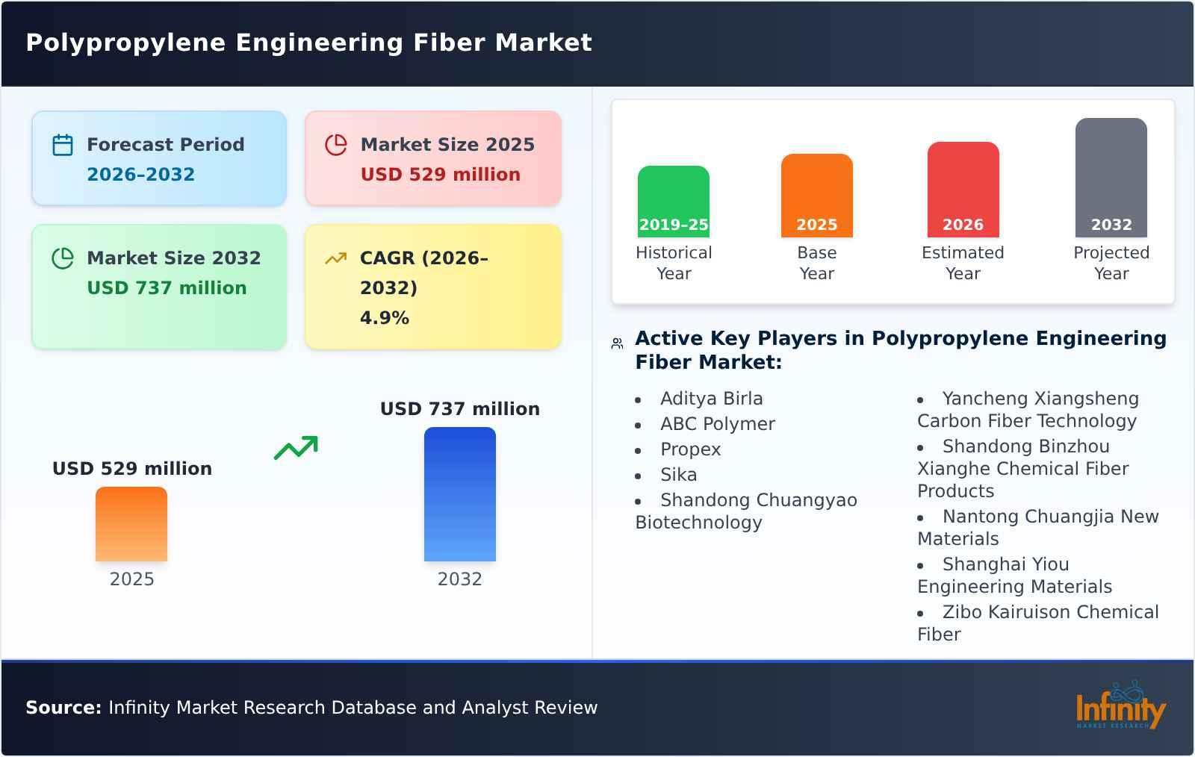Click the green growth arrow between the bars
The image size is (1195, 757).
tap(297, 449)
